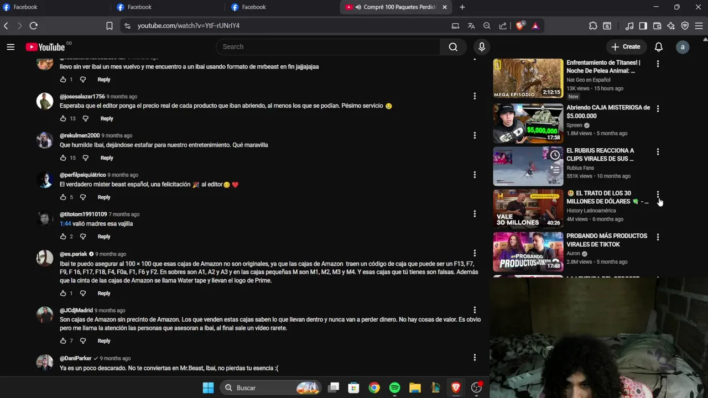The image size is (708, 398).
Task: Like the comment by @josesalazar1756
Action: (x=63, y=118)
